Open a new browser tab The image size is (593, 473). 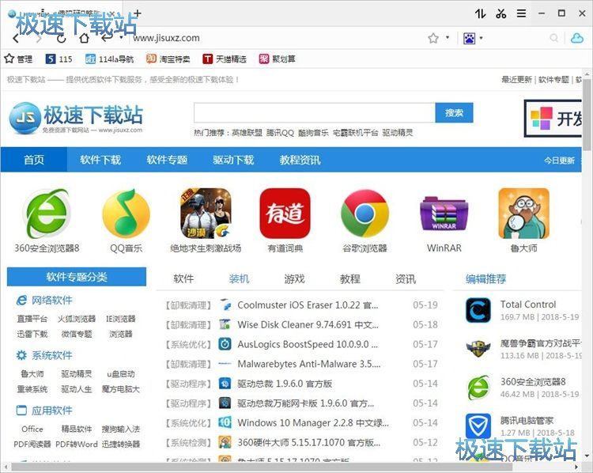coord(138,13)
